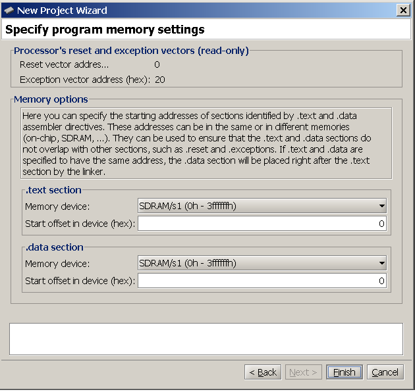Focus the .text Start offset input field
Screen dimensions: 415x392
pyautogui.click(x=262, y=224)
